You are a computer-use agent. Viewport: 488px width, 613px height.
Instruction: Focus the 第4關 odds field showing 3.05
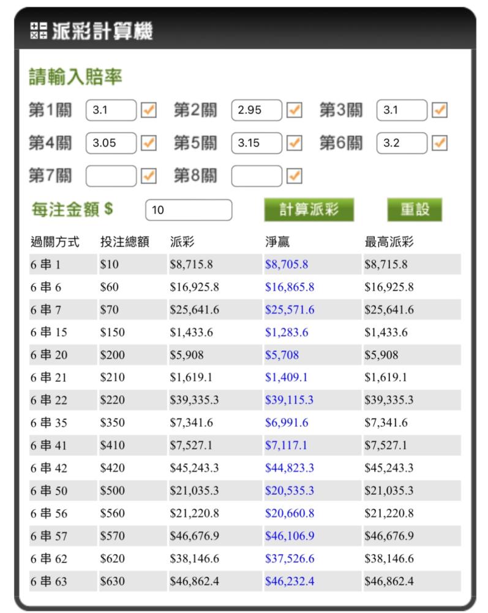click(x=111, y=143)
